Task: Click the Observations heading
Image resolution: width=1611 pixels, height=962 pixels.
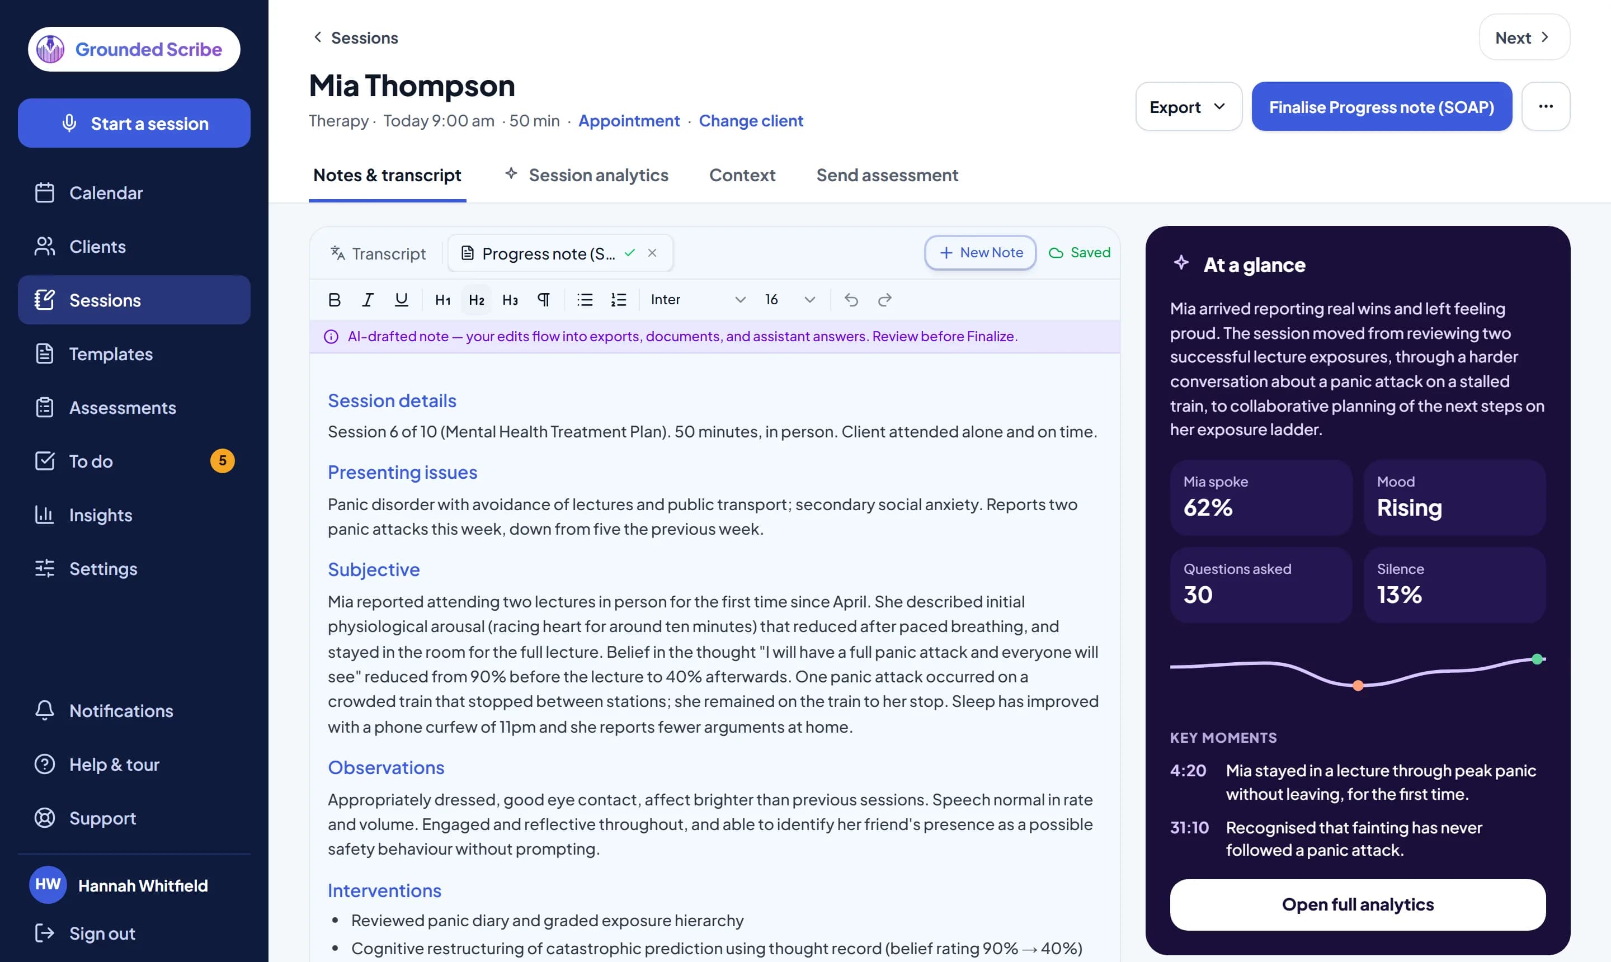Action: [386, 767]
